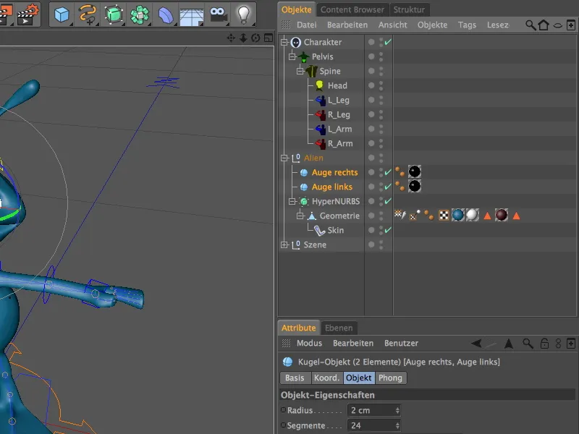Image resolution: width=579 pixels, height=434 pixels.
Task: Click the viewport move camera icon
Action: [x=231, y=38]
